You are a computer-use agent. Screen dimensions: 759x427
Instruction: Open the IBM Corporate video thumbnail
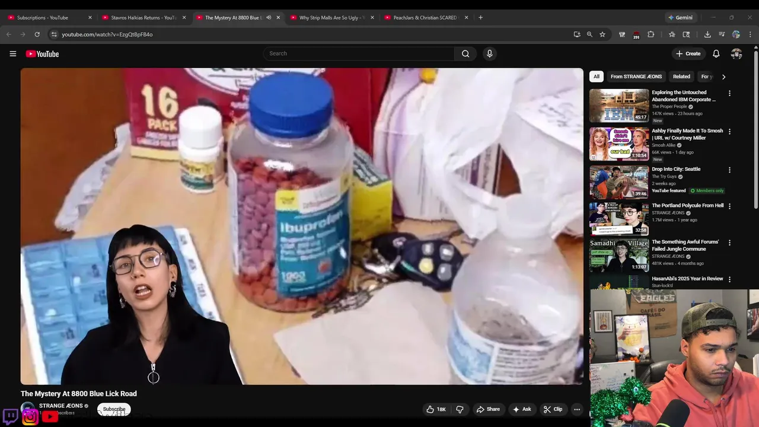tap(619, 106)
